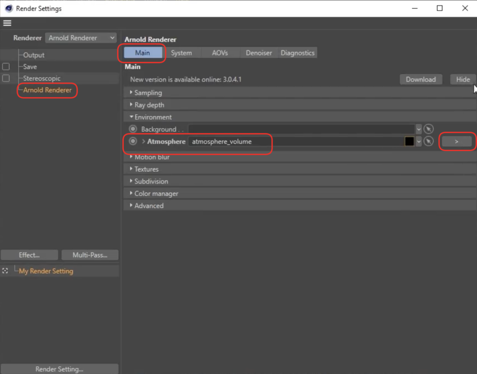
Task: Click the target icon beside My Render Setting
Action: 5,271
